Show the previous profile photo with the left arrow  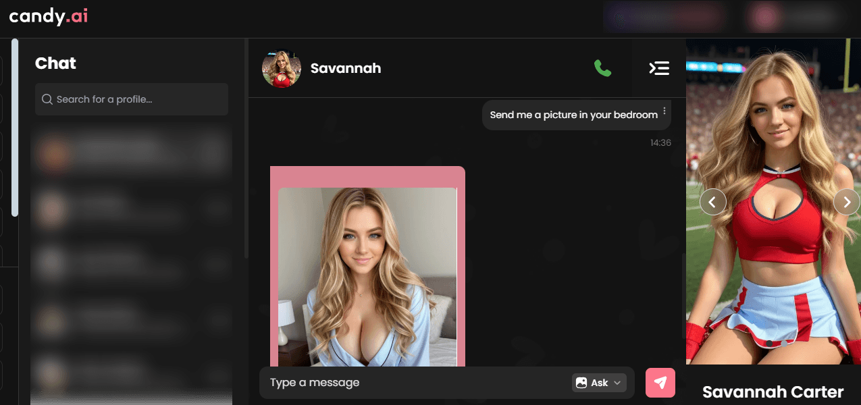(713, 202)
